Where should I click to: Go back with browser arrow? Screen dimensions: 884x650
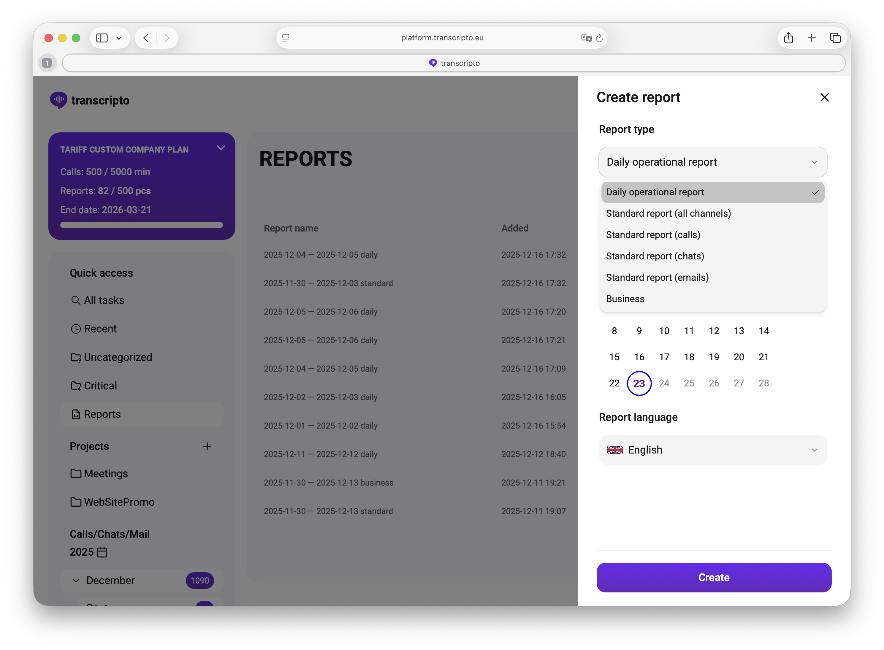tap(146, 38)
